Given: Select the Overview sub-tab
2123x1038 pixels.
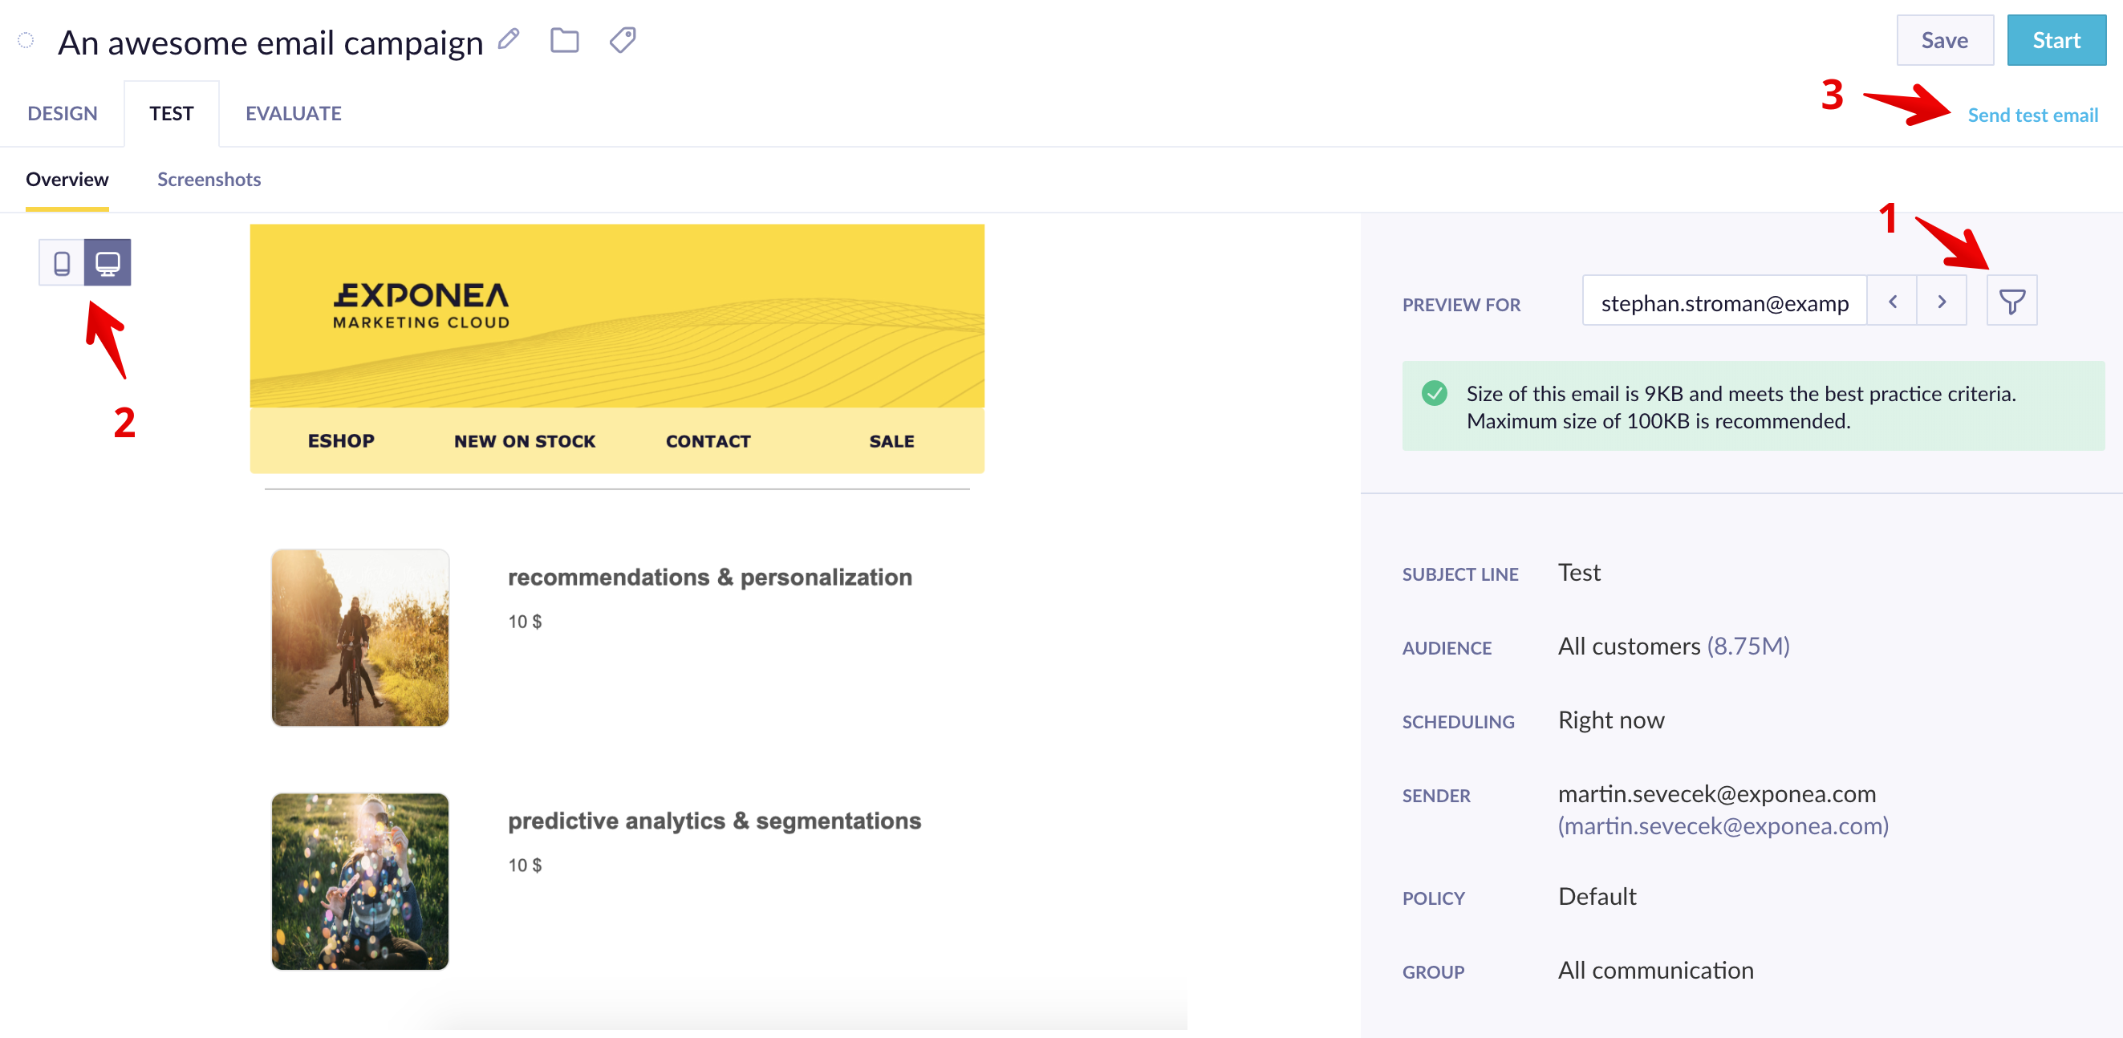Looking at the screenshot, I should [67, 180].
